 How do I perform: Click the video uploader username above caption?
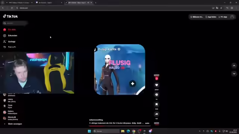(x=96, y=120)
